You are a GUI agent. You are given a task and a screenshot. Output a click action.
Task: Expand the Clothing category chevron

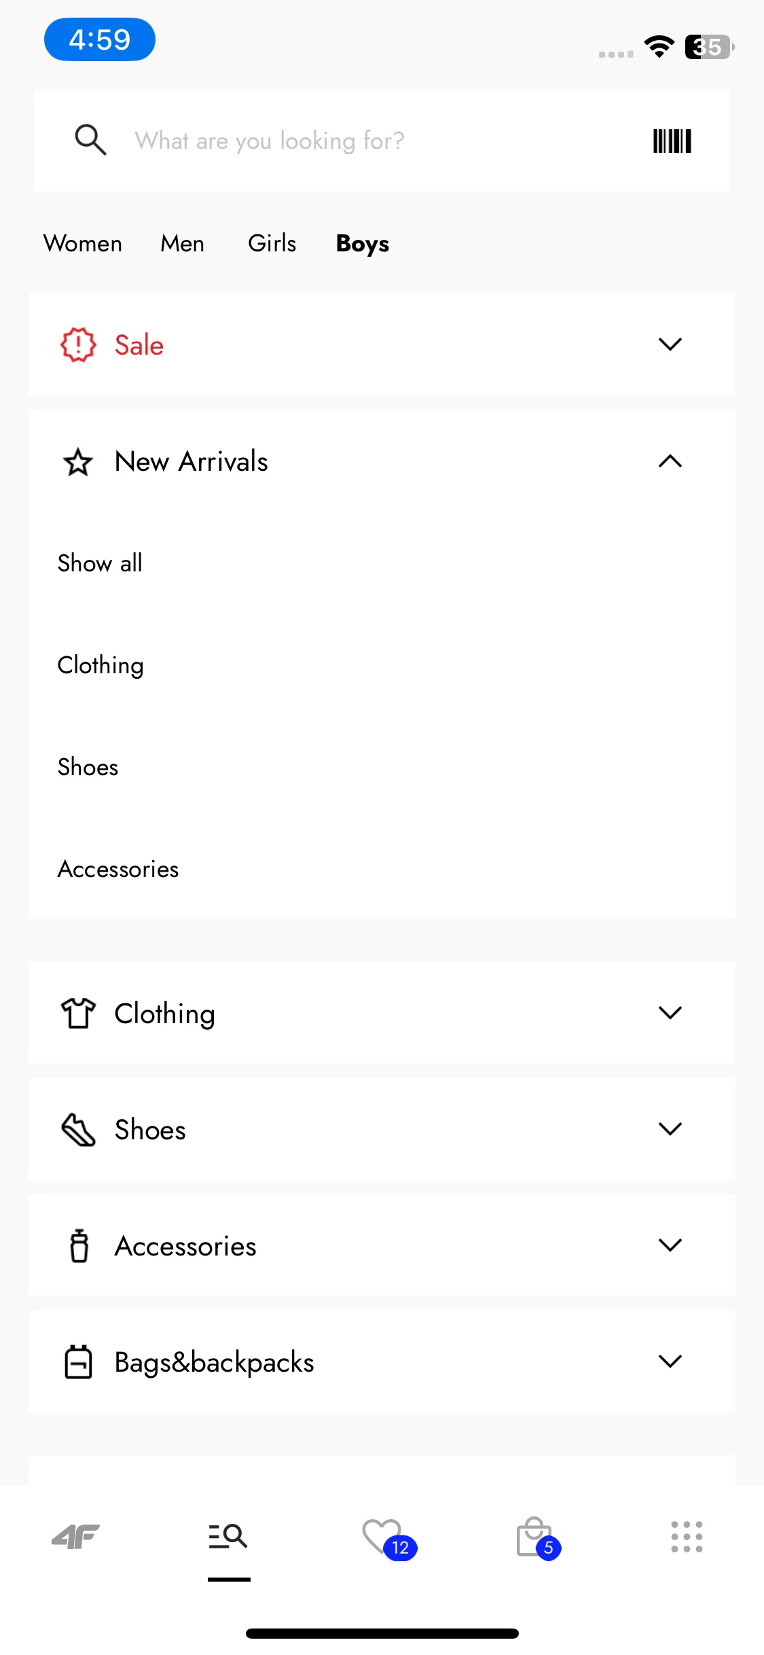(x=670, y=1013)
